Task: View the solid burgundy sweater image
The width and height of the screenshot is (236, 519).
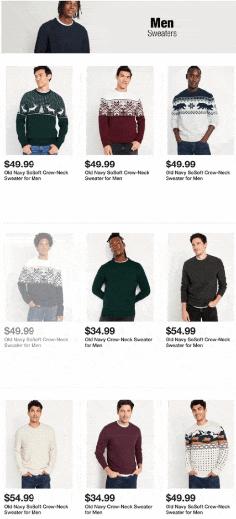Action: [120, 444]
